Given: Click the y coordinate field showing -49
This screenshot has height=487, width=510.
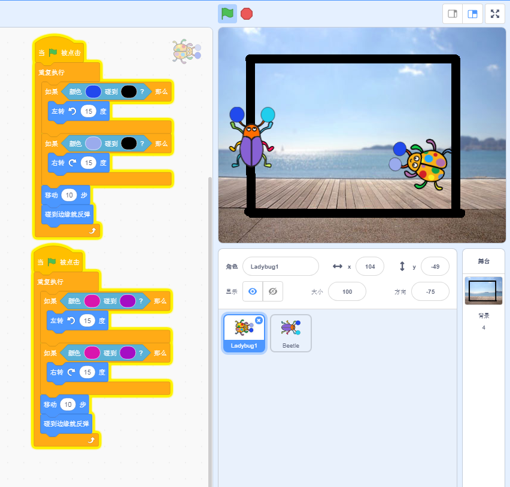Looking at the screenshot, I should pyautogui.click(x=435, y=267).
